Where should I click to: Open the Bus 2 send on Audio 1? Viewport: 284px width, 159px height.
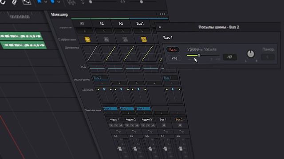click(100, 78)
